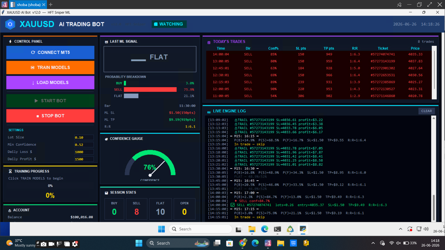The height and width of the screenshot is (250, 445).
Task: Stop the bot with STOP BOT
Action: 50,116
